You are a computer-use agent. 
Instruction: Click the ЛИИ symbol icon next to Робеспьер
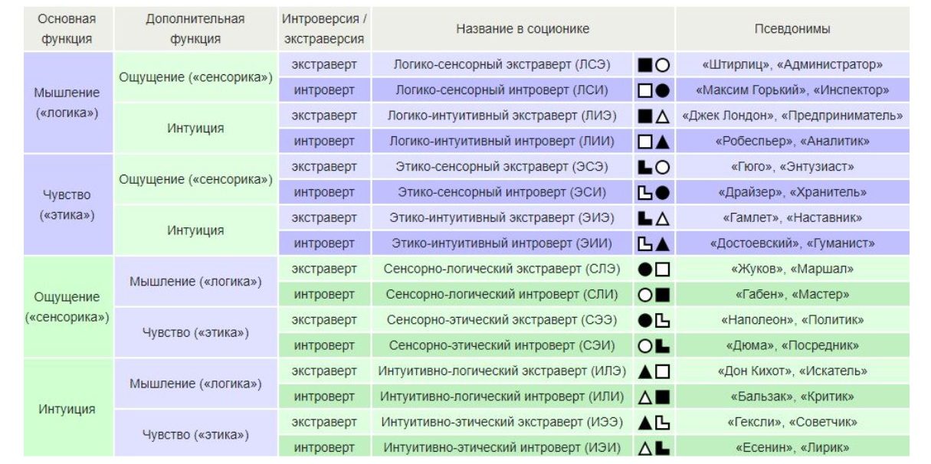654,142
